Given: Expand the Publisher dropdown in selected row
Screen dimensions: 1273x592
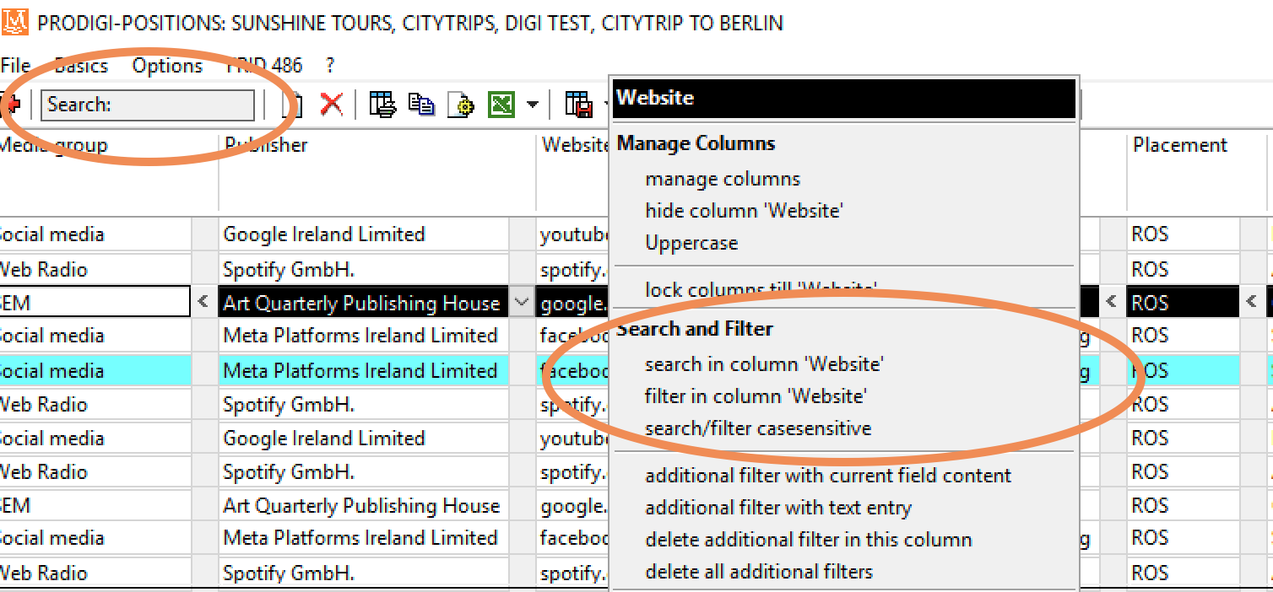Looking at the screenshot, I should click(x=521, y=303).
